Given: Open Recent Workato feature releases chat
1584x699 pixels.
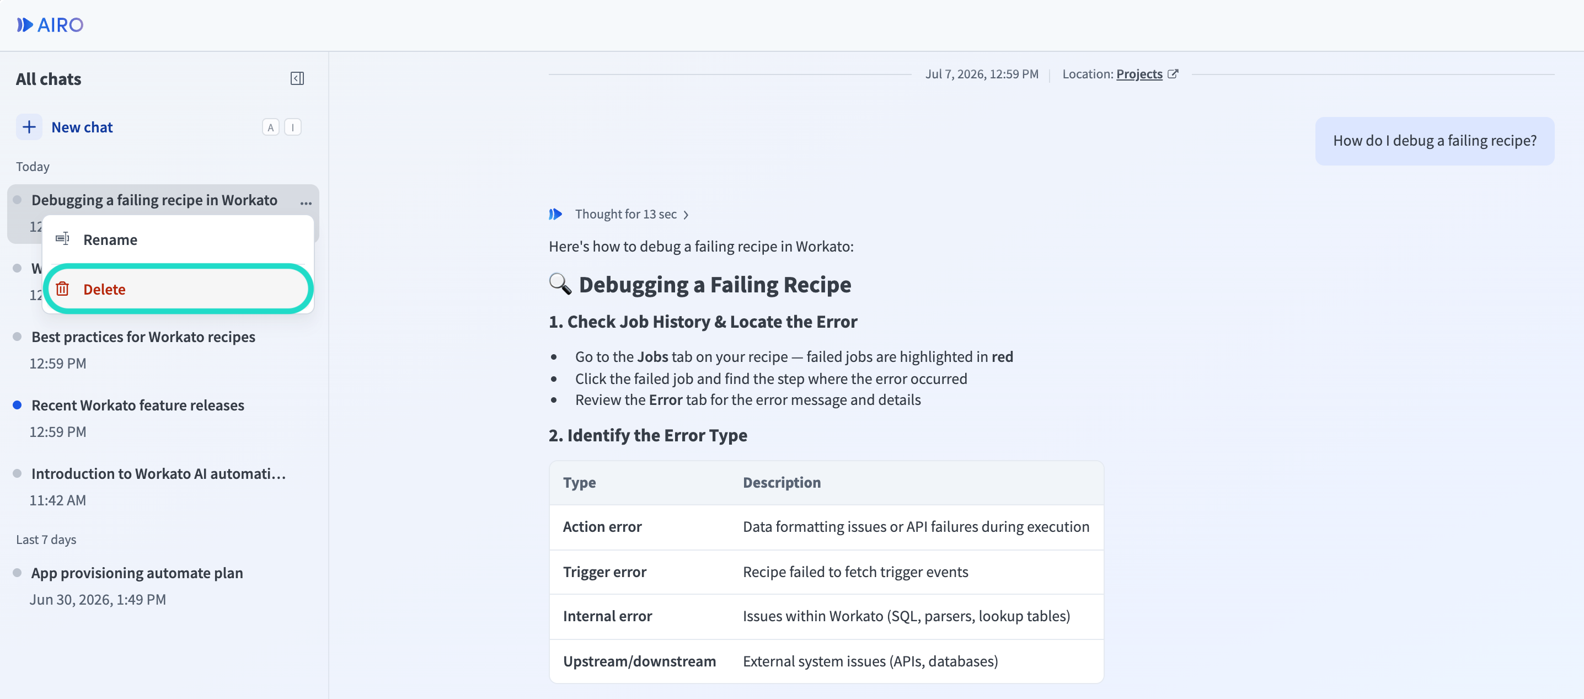Looking at the screenshot, I should coord(163,418).
